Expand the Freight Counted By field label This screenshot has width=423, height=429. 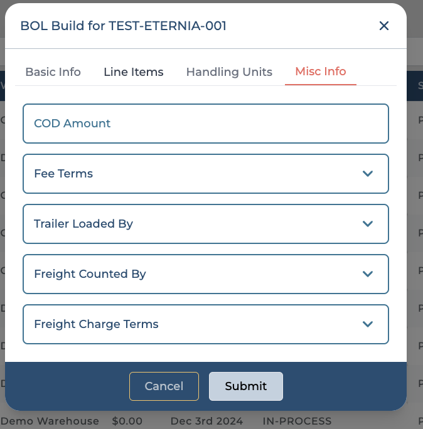90,274
